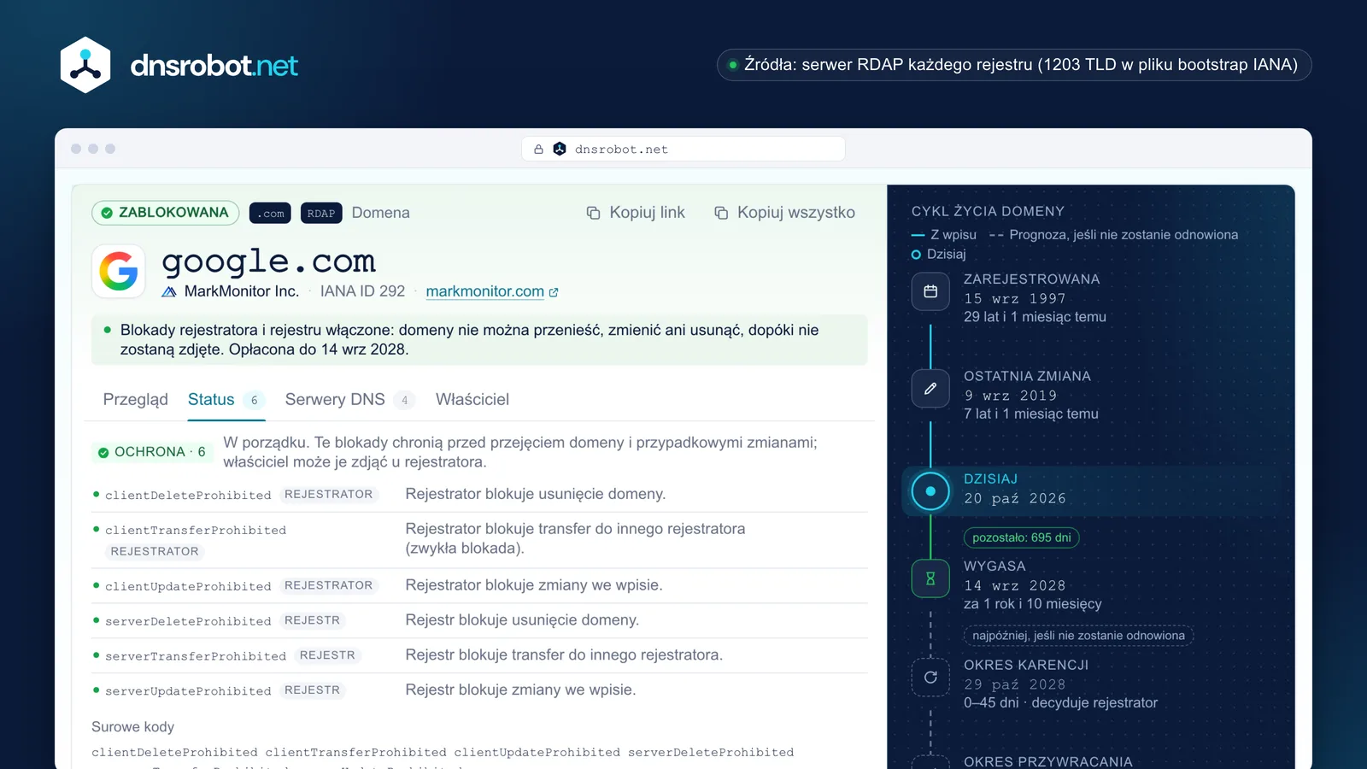Click the clientUpdateProhibited status code
Screen dimensions: 1367x769
pyautogui.click(x=188, y=587)
